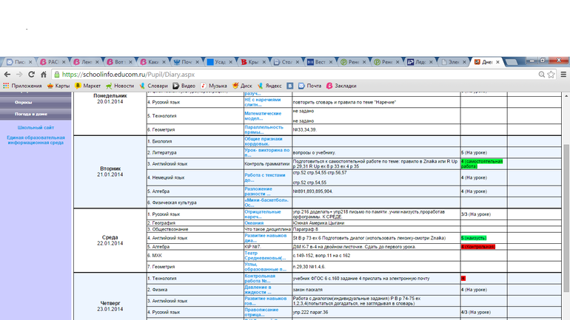
Task: Click green grade '4 (самостоятельная работа)'
Action: [482, 163]
